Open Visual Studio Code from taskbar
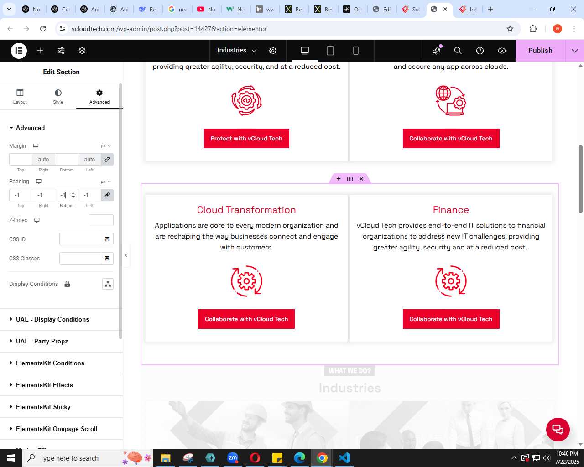Image resolution: width=584 pixels, height=467 pixels. point(344,458)
